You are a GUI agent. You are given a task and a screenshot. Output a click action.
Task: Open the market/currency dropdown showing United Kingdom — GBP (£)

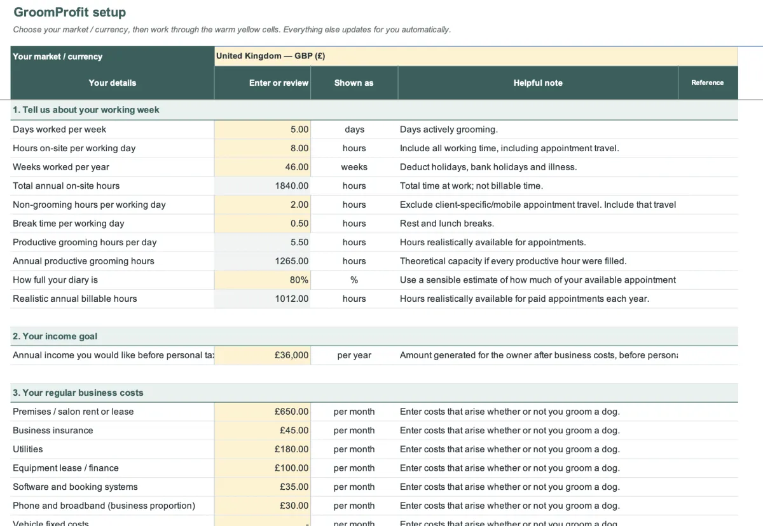click(x=476, y=56)
